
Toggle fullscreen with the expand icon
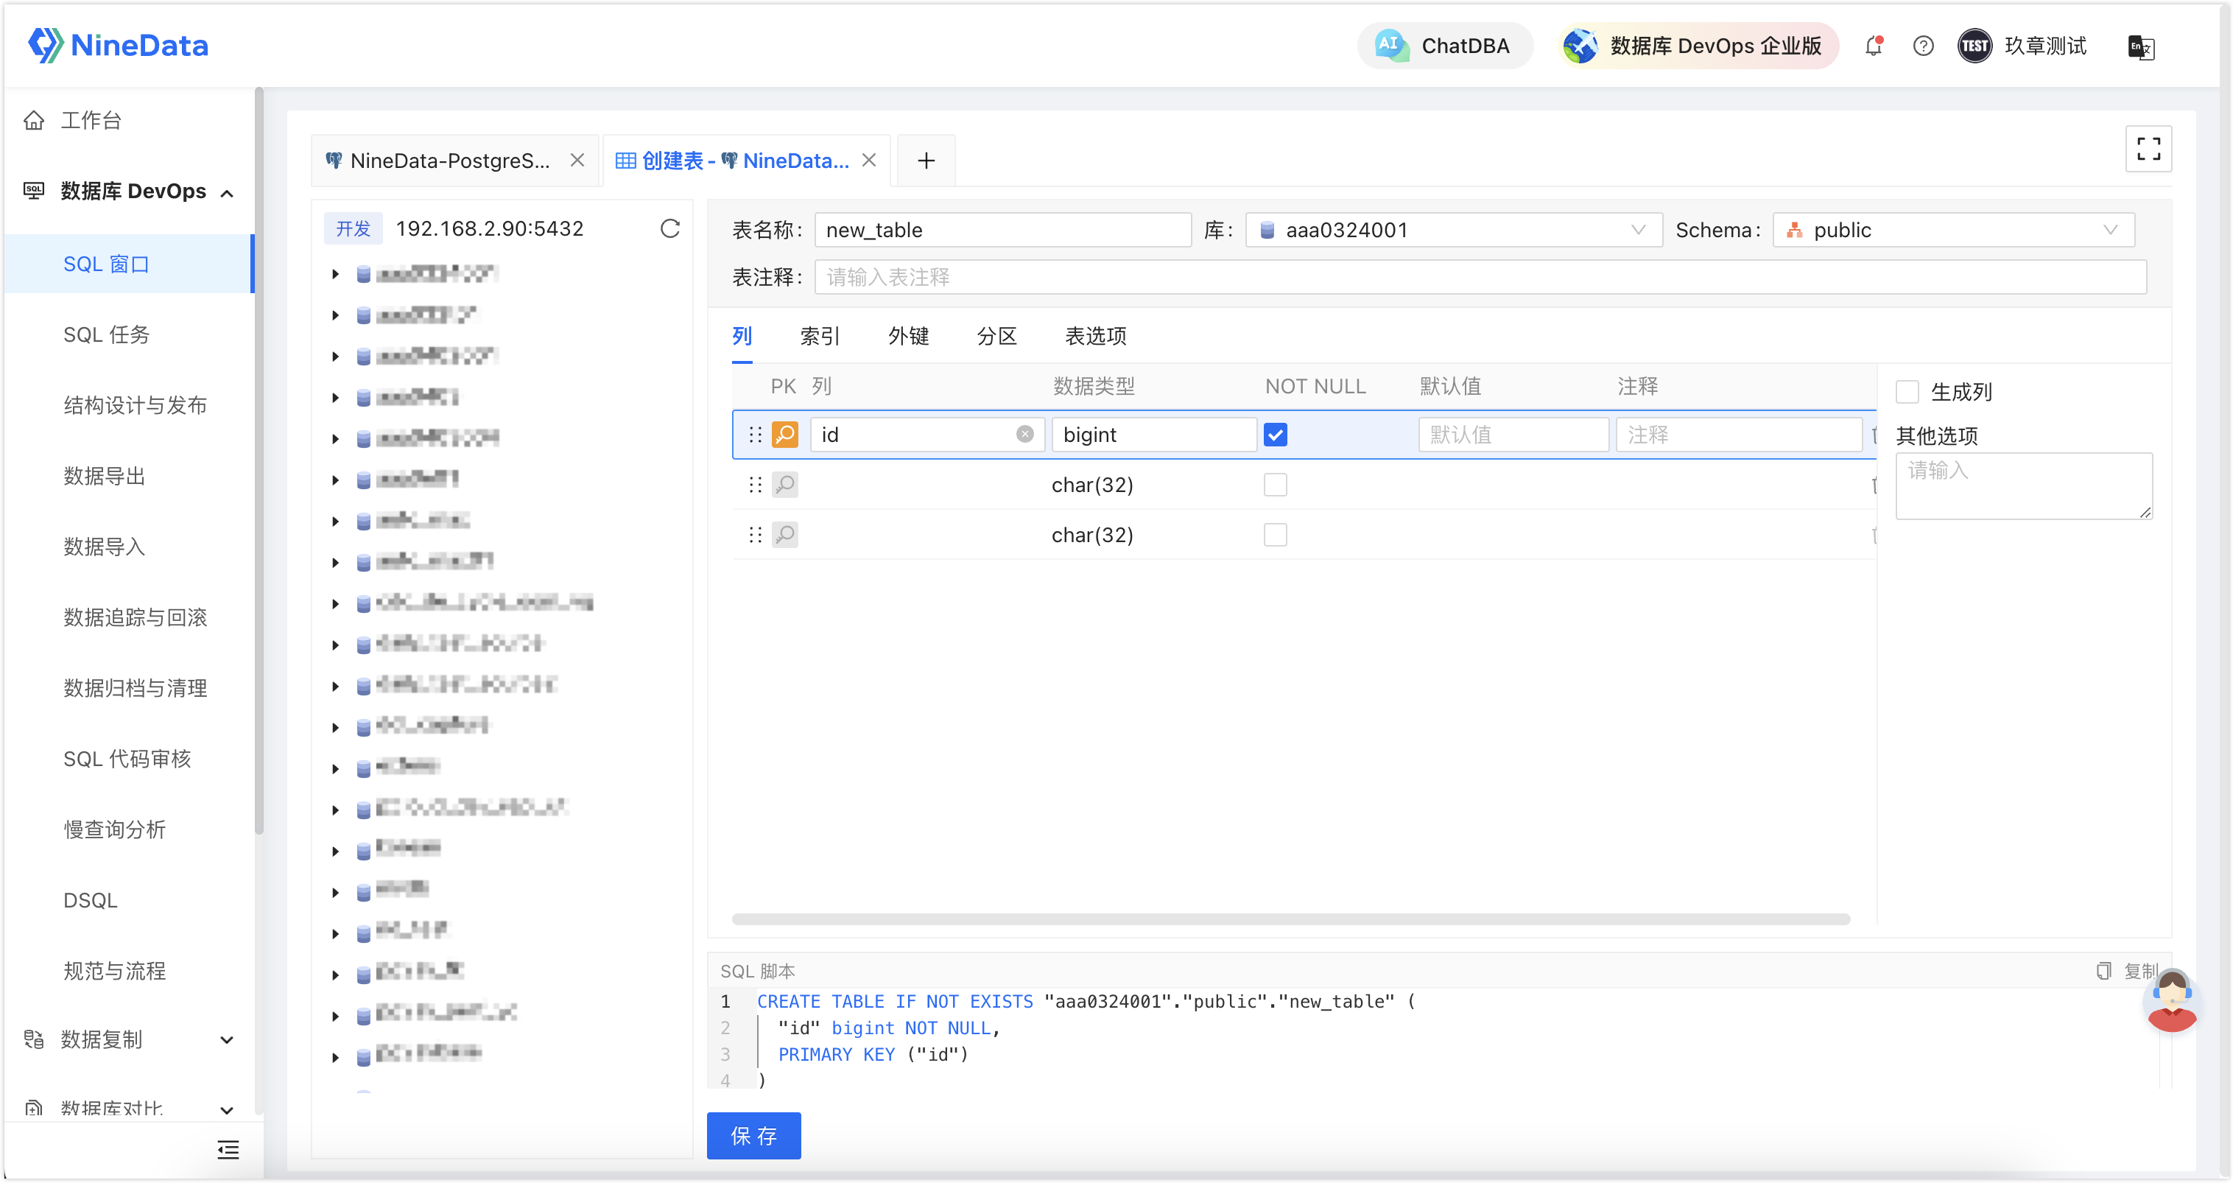[x=2148, y=150]
